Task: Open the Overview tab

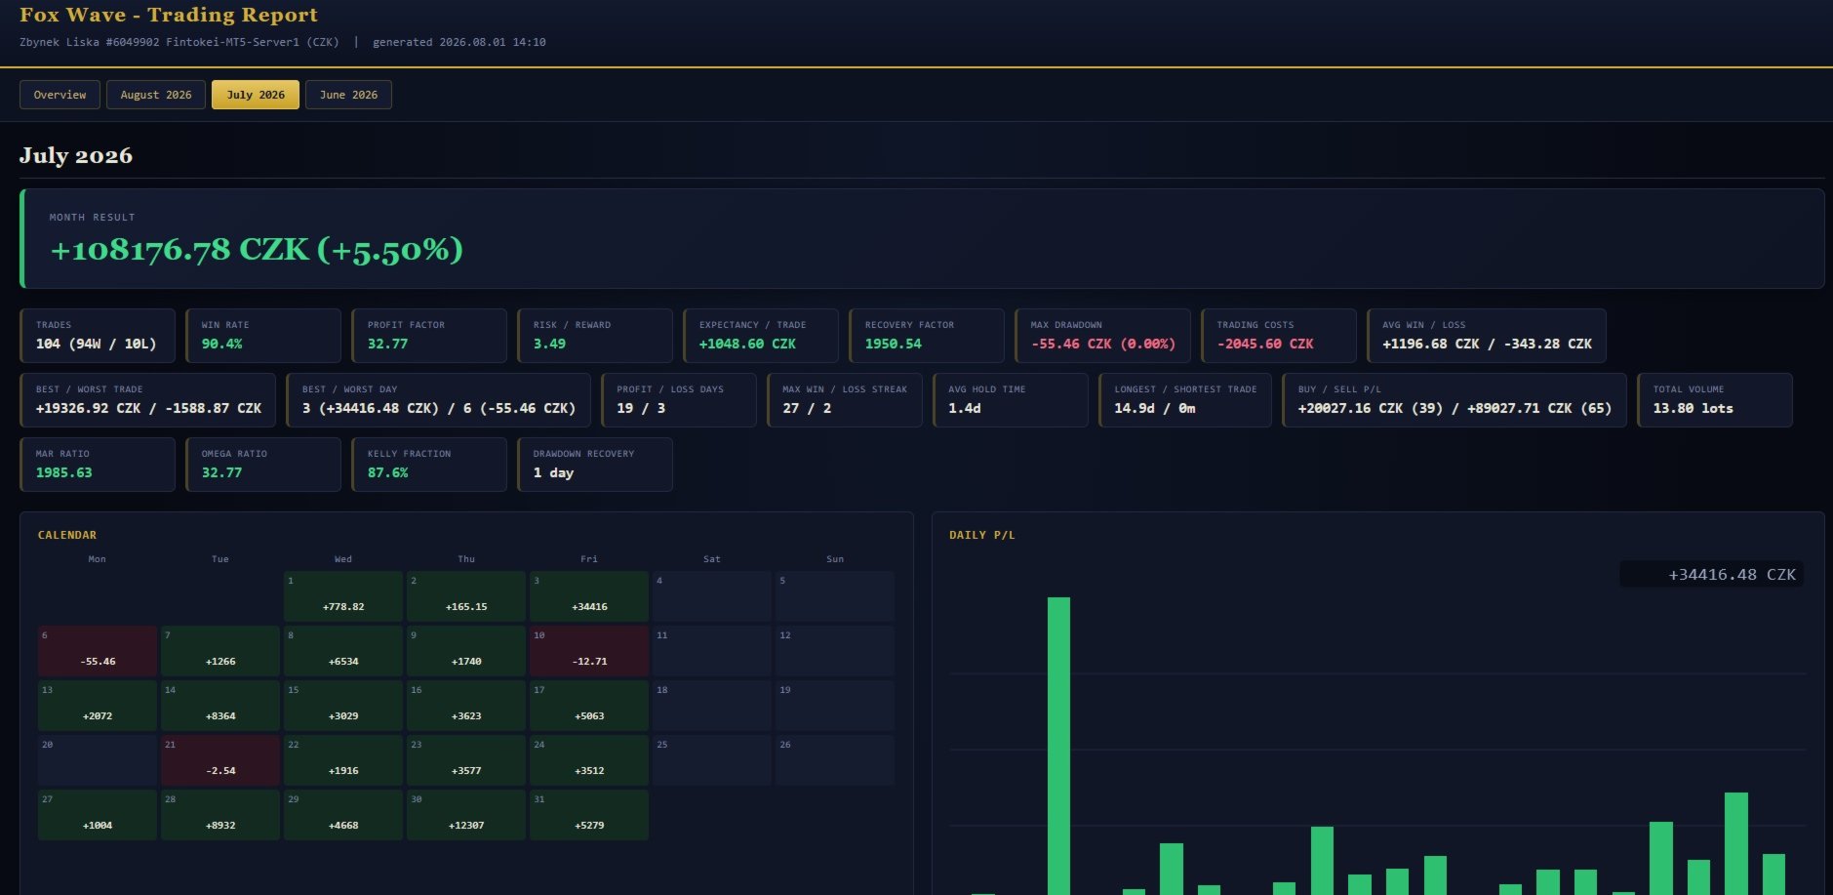Action: (60, 95)
